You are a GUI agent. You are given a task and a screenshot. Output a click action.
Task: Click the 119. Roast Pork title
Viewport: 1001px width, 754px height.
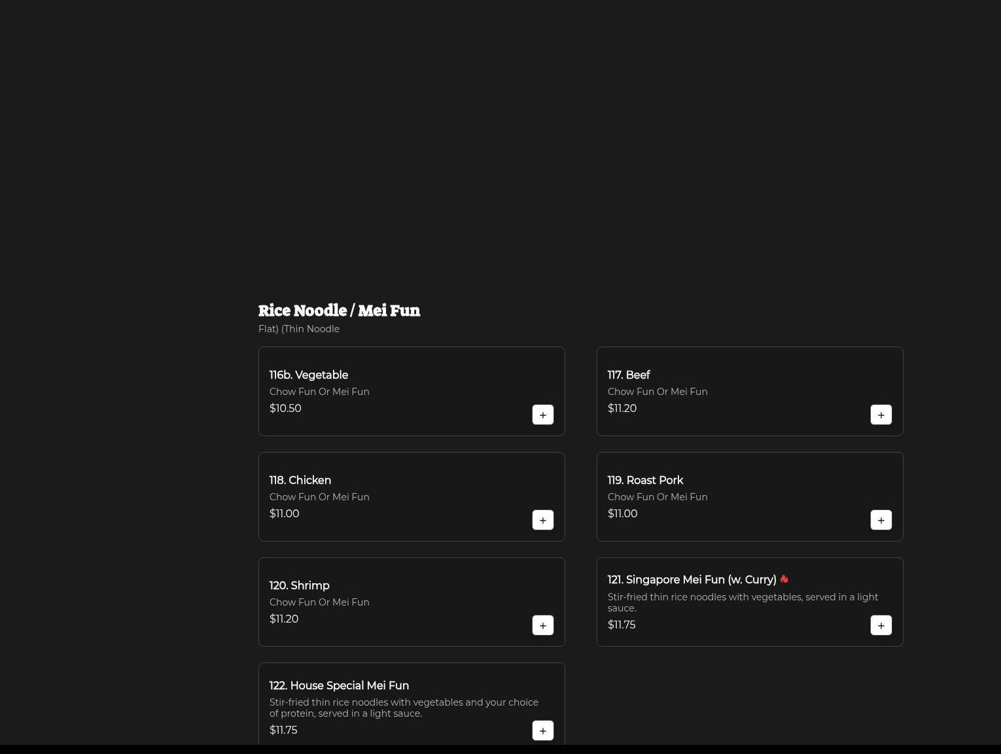tap(644, 480)
